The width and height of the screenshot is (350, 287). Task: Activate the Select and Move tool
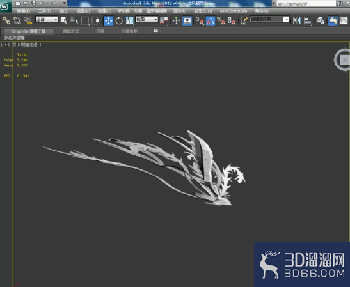coord(109,20)
